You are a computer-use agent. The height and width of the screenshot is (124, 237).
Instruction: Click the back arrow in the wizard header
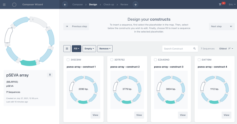tap(65, 5)
